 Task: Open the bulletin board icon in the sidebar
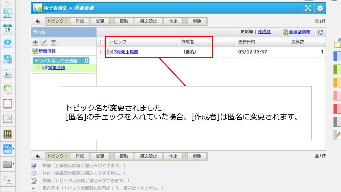[7, 119]
